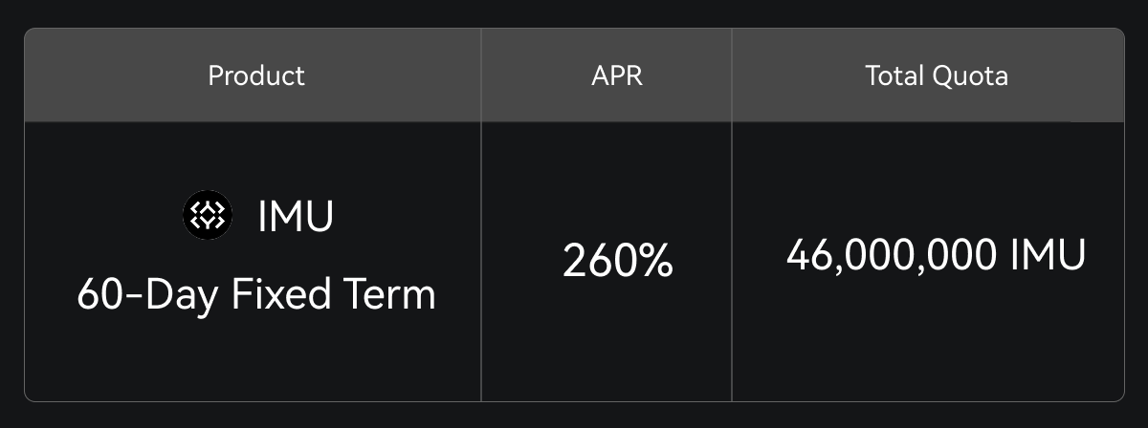Select the 46,000,000 quota figure

893,256
